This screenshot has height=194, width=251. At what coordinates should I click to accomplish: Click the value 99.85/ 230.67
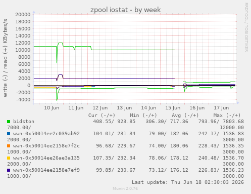coord(116,170)
